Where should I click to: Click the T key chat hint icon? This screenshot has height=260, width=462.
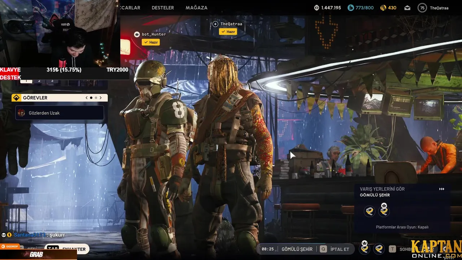tap(392, 249)
